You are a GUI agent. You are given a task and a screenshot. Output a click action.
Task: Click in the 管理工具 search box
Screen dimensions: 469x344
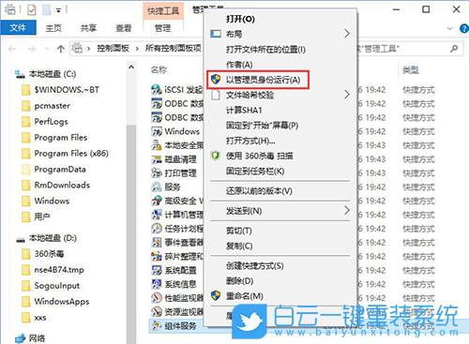coord(402,49)
